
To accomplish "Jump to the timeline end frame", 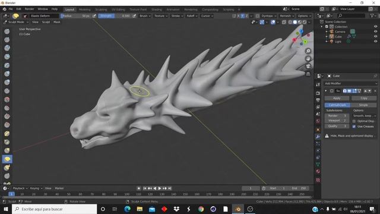I will pos(170,188).
